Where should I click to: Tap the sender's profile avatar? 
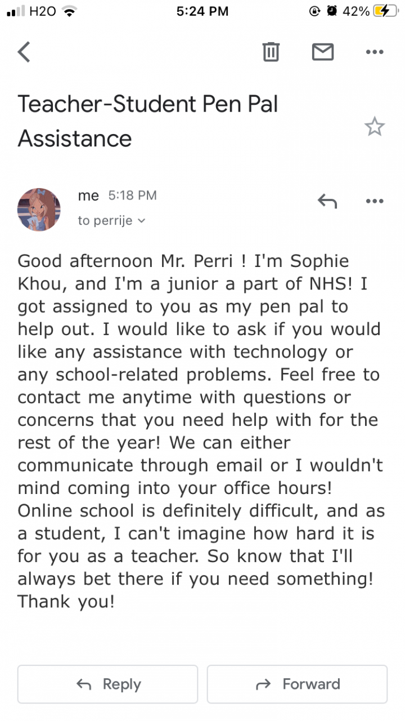point(39,210)
